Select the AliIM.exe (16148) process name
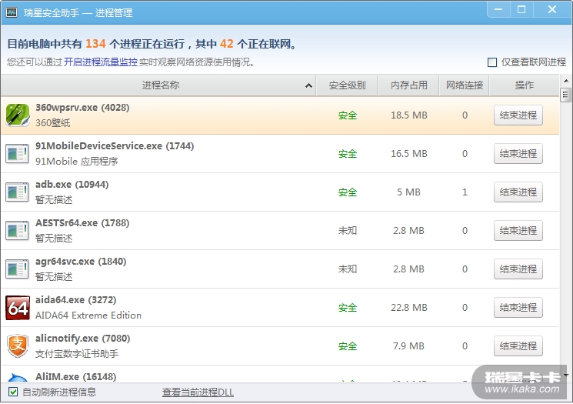 click(x=75, y=376)
